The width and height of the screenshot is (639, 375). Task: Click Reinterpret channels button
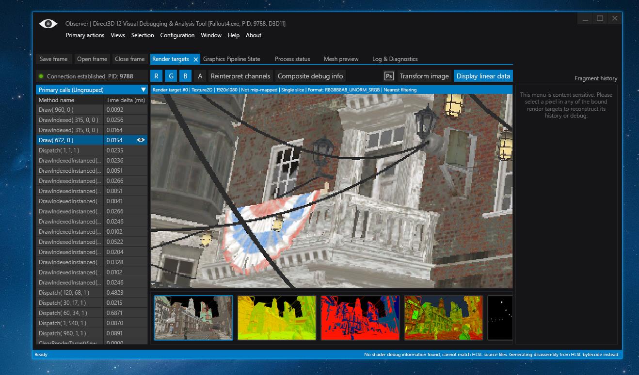click(240, 76)
